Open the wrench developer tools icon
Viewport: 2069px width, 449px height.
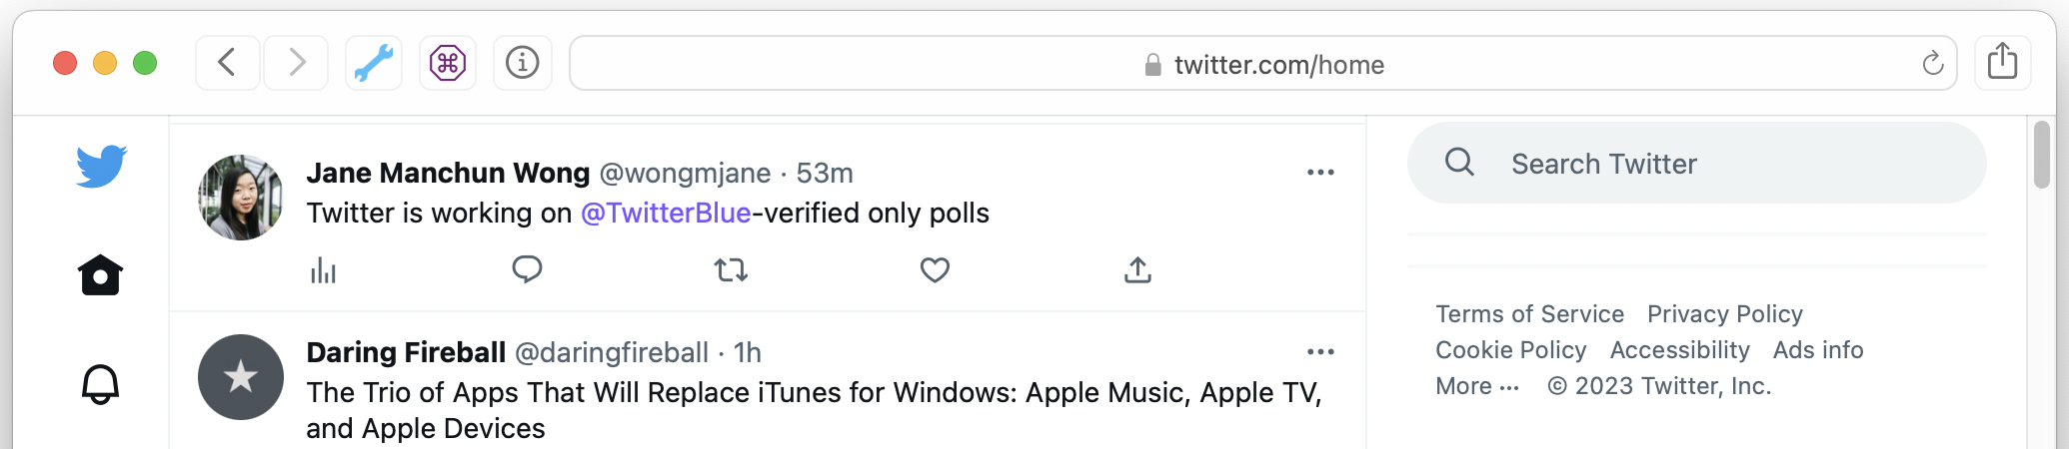374,64
